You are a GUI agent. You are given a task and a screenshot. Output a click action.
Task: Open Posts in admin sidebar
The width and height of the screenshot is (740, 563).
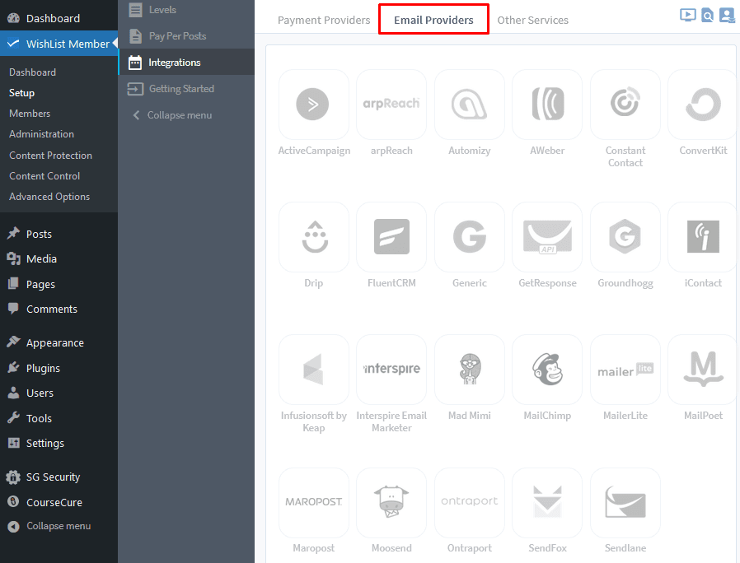pyautogui.click(x=59, y=234)
